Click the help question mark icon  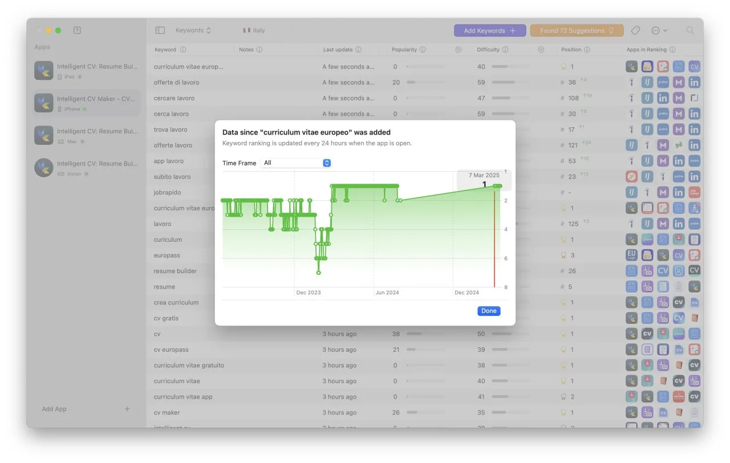78,30
